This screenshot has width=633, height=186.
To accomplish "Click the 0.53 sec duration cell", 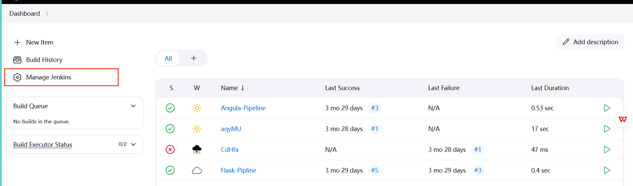I will 542,108.
